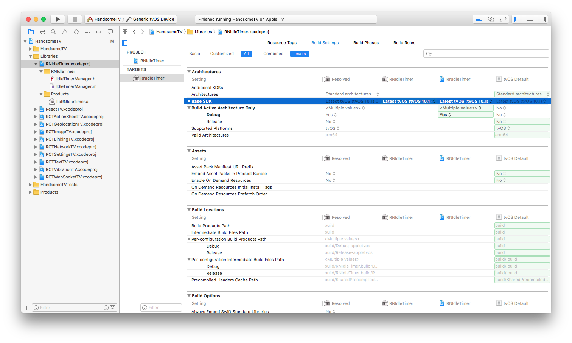
Task: Collapse the Build Locations section
Action: [189, 210]
